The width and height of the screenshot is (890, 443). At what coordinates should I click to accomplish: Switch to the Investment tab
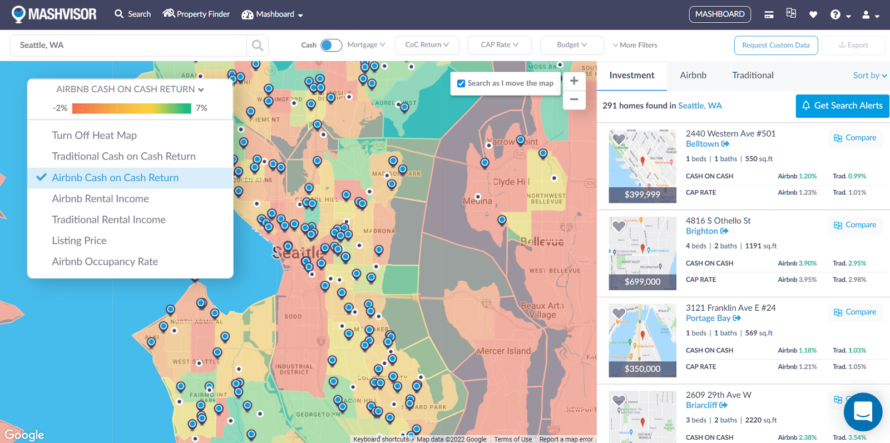[x=632, y=76]
